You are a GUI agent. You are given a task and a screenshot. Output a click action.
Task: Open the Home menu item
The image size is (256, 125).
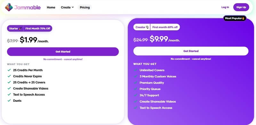click(x=51, y=7)
